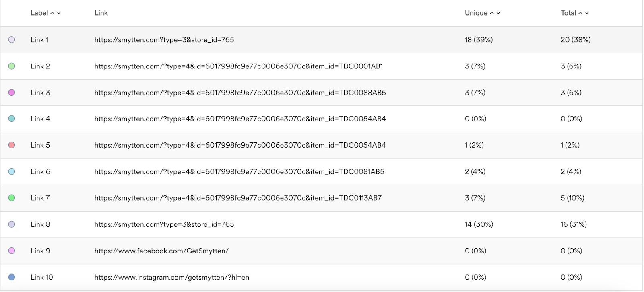This screenshot has height=292, width=644.
Task: Click the magenta circle beside Link 3
Action: coord(12,93)
